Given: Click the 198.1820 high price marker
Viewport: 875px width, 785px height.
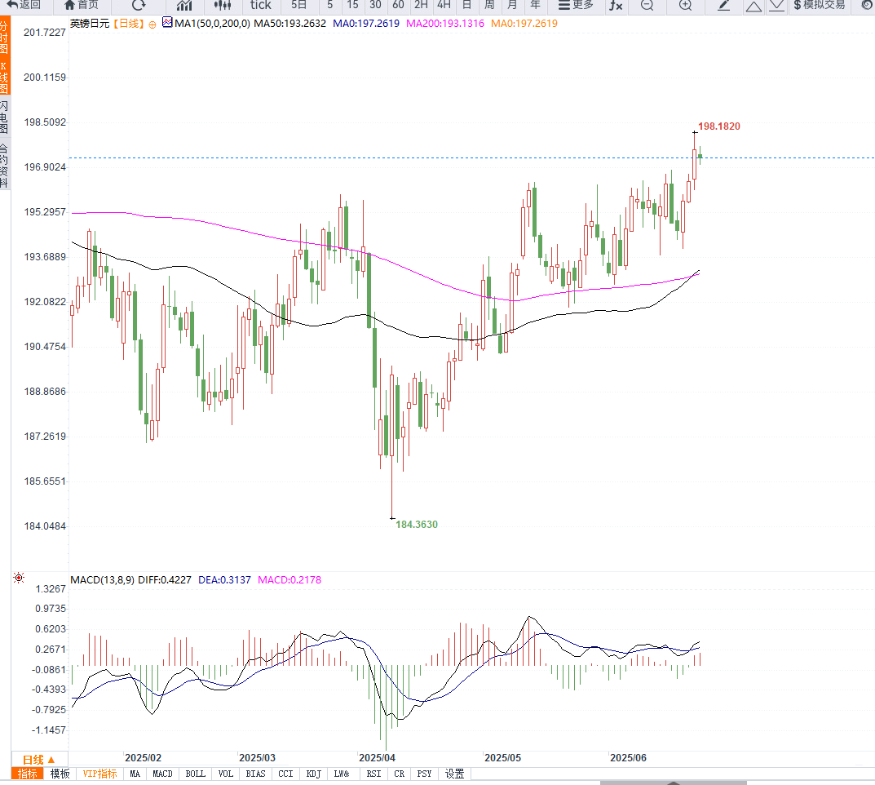Looking at the screenshot, I should tap(718, 126).
